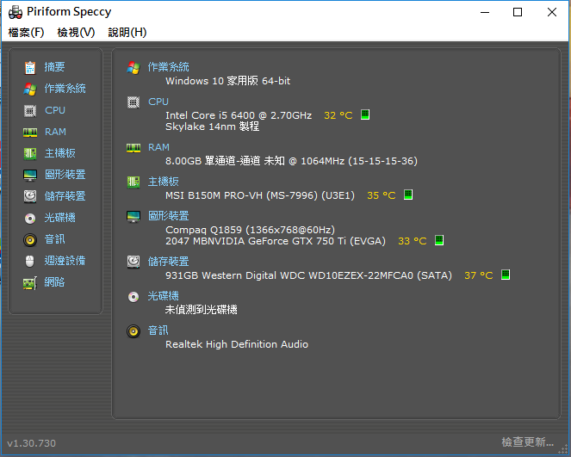Click green temperature indicator next to GPU 33 °C
571x457 pixels.
(439, 240)
